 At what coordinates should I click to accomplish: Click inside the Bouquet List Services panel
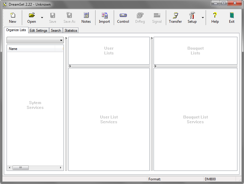click(x=195, y=119)
